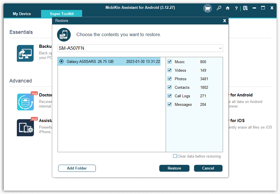Click the Messages count 204
Image resolution: width=280 pixels, height=194 pixels.
click(203, 105)
